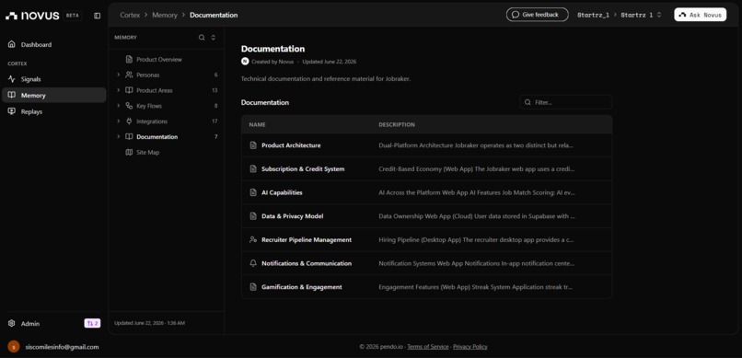The height and width of the screenshot is (358, 742).
Task: Expand the Documentation tree node chevron
Action: pyautogui.click(x=119, y=137)
